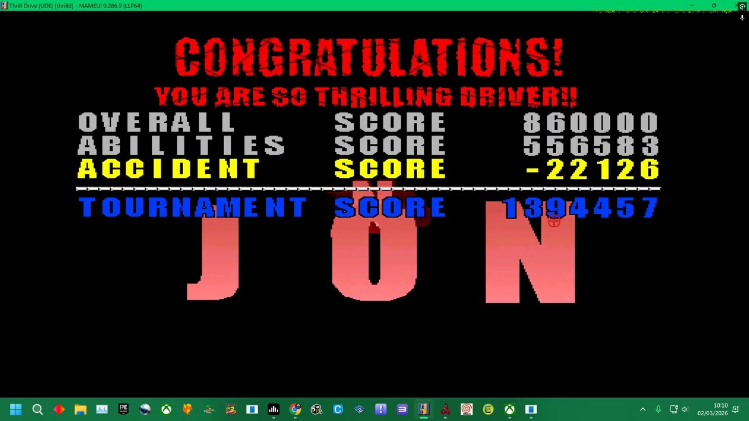Launch the Dreamcast swirl emulator icon
Image resolution: width=749 pixels, height=421 pixels.
(466, 409)
